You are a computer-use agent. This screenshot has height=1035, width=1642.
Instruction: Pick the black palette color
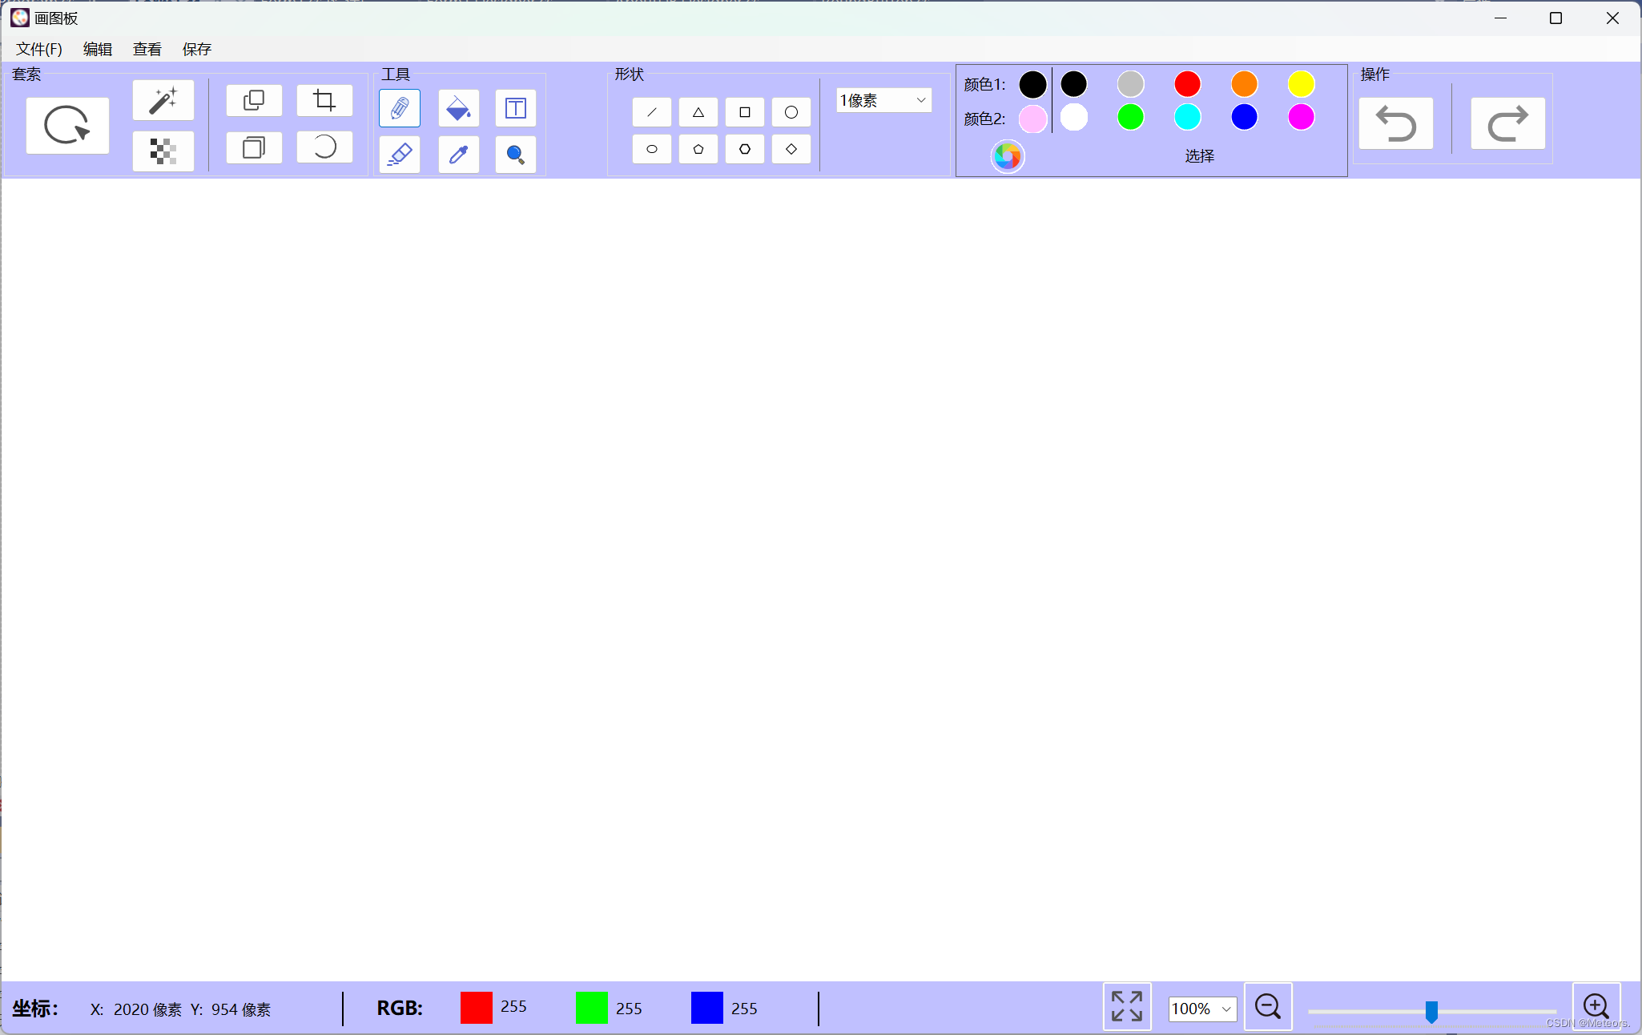tap(1074, 84)
